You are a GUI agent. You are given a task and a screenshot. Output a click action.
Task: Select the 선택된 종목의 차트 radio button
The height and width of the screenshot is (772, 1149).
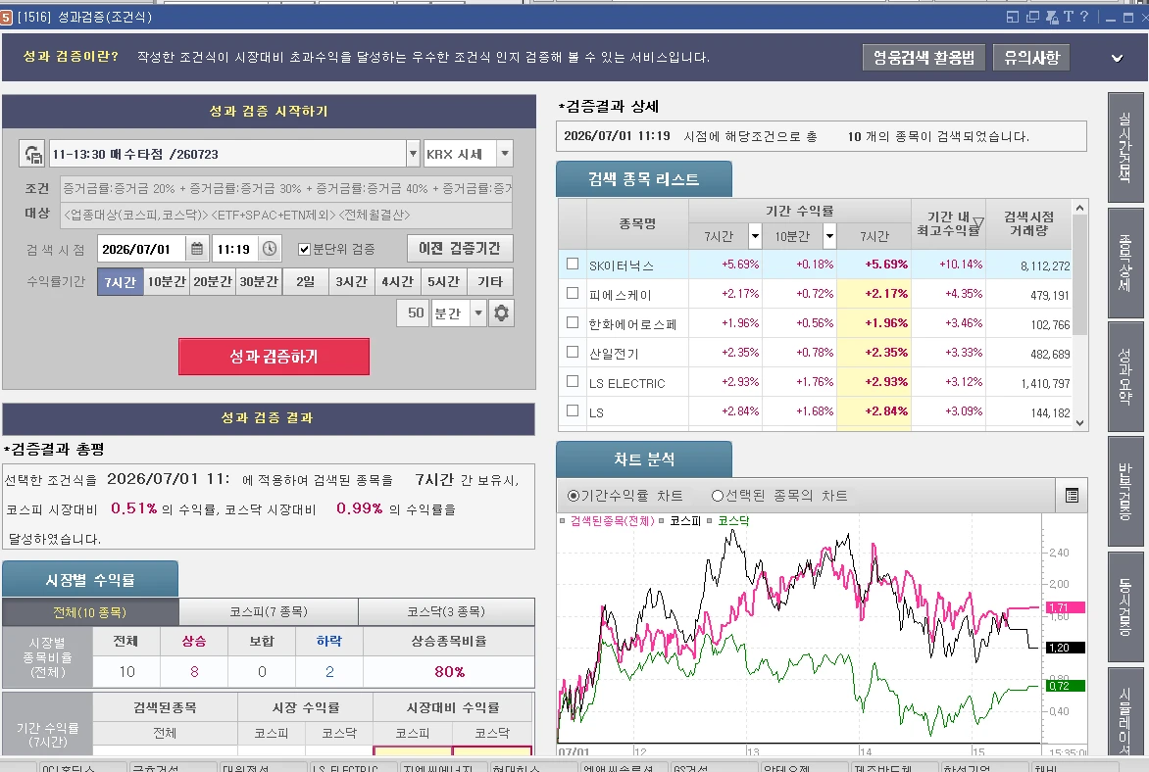718,496
